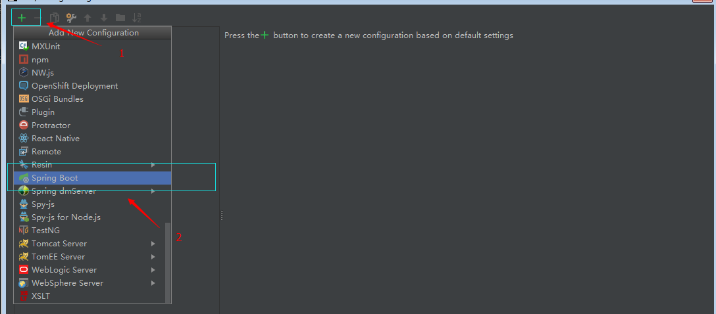Click the Spring Boot leaf icon
This screenshot has height=314, width=716.
click(24, 178)
